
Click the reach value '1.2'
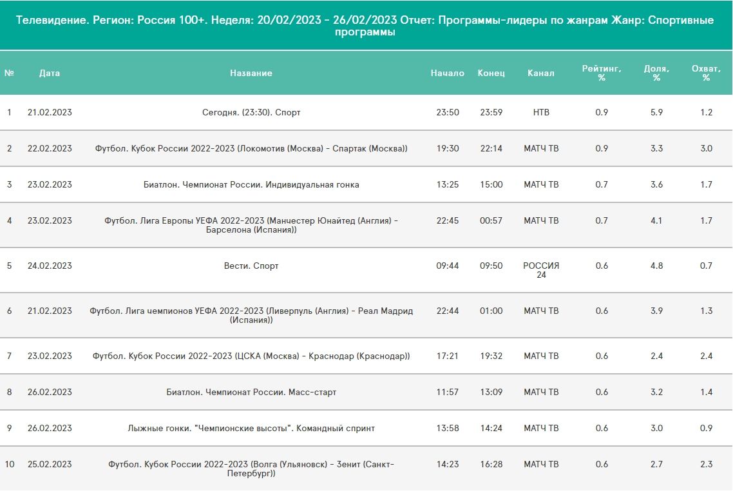tap(706, 112)
